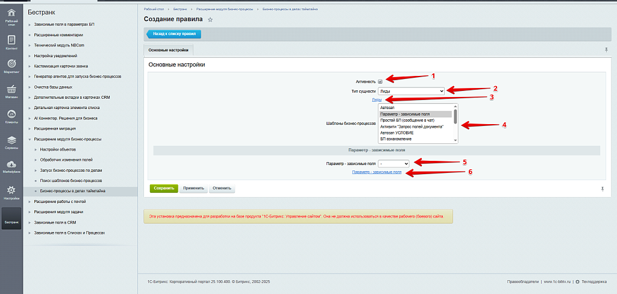Screen dimensions: 617x294
Task: Toggle the Активность checkbox
Action: [380, 81]
